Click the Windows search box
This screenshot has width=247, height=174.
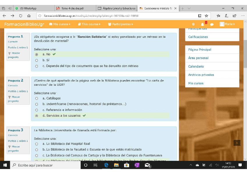pyautogui.click(x=45, y=165)
